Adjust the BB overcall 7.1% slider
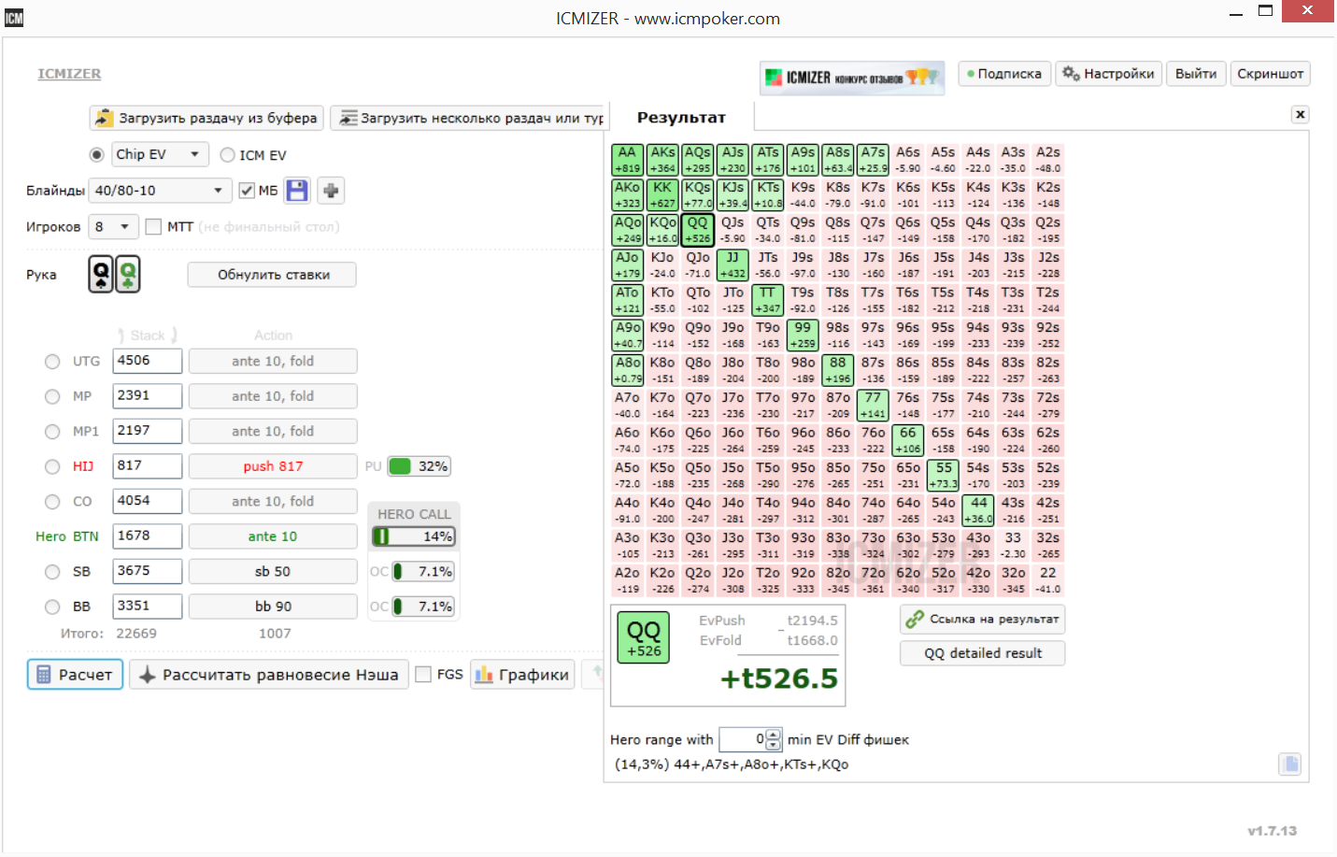This screenshot has width=1337, height=857. coord(423,607)
